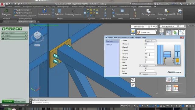
Task: Click the Гнутая пластина tool
Action: pos(25,16)
